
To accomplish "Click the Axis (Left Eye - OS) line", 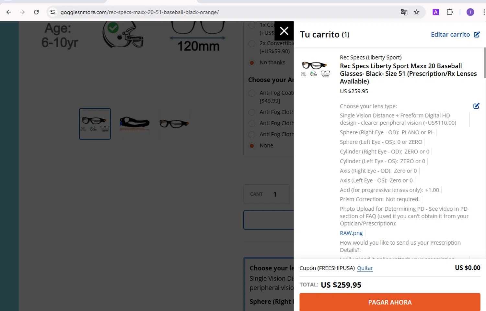I will [x=376, y=181].
